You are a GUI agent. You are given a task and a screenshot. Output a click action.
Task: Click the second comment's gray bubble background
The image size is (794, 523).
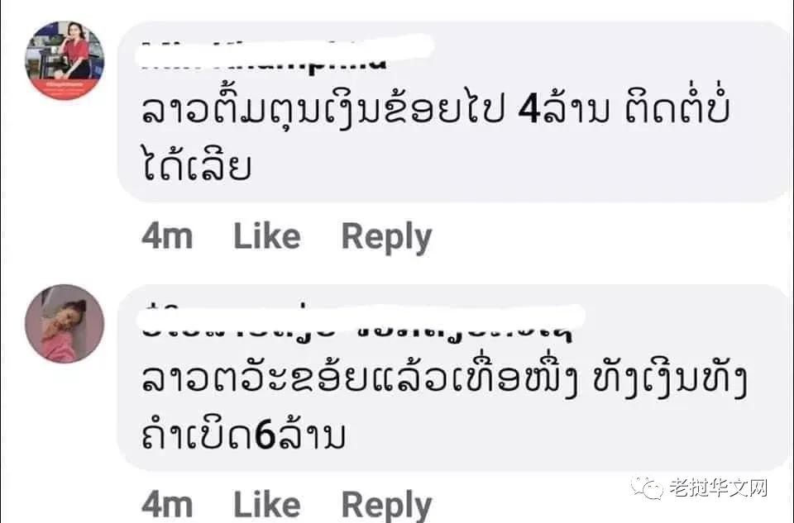tap(455, 378)
